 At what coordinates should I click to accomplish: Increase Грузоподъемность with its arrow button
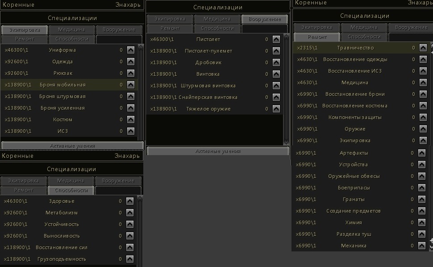coord(129,259)
